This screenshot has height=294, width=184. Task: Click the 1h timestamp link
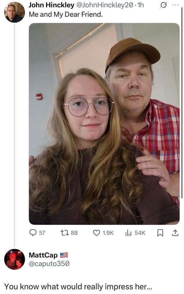tap(140, 6)
